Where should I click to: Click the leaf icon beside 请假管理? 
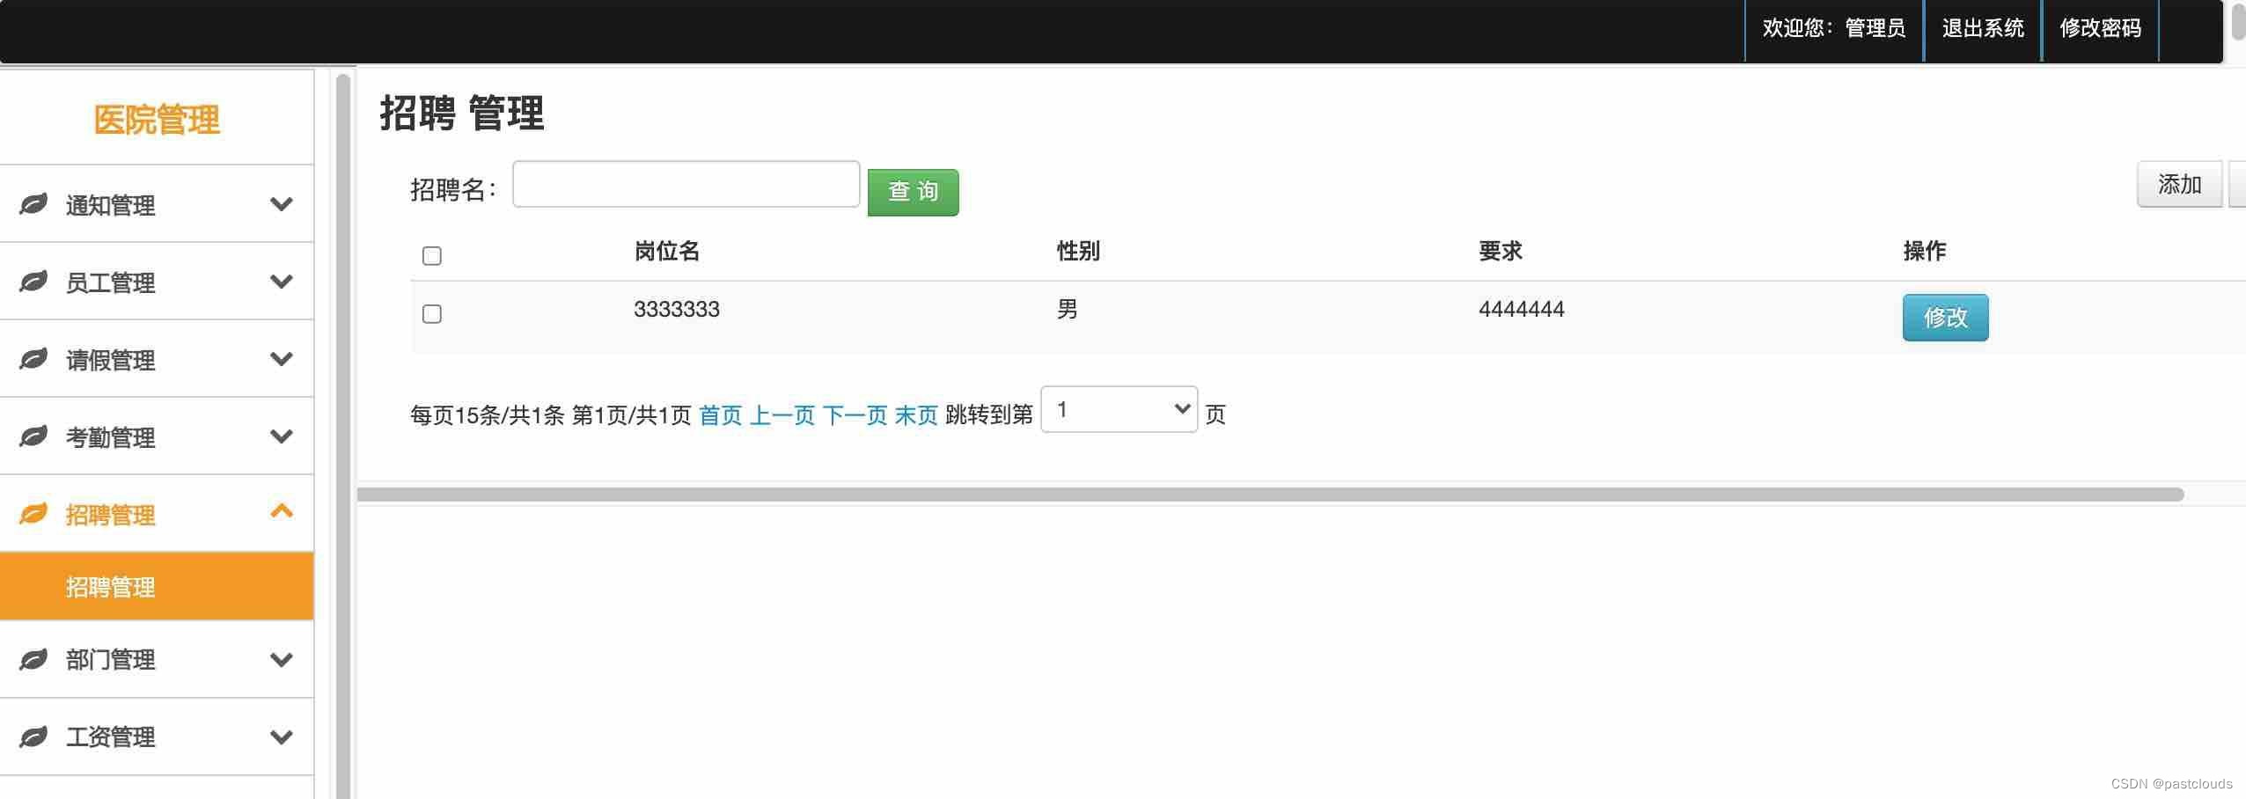point(33,359)
